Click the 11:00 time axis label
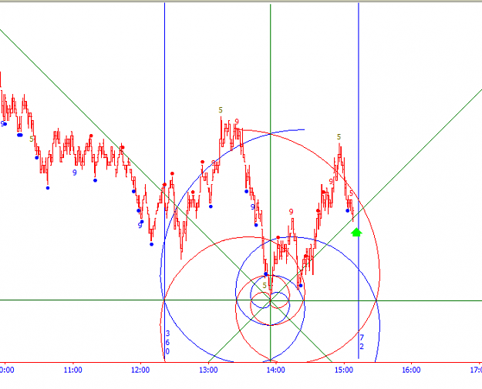Screen dimensions: 482x389 coord(72,370)
